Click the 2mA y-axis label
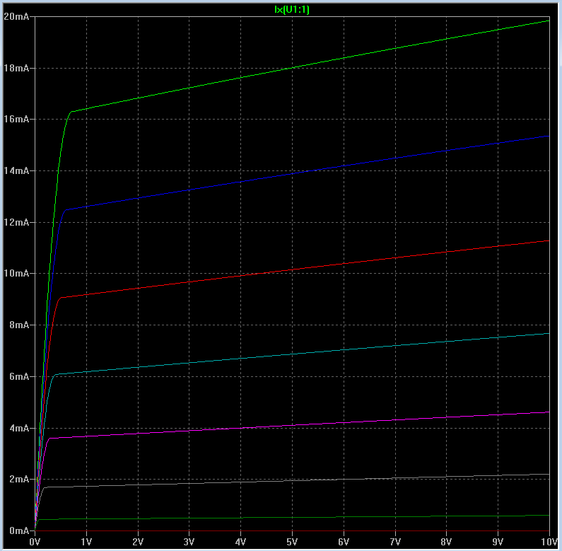The image size is (562, 551). pos(19,480)
